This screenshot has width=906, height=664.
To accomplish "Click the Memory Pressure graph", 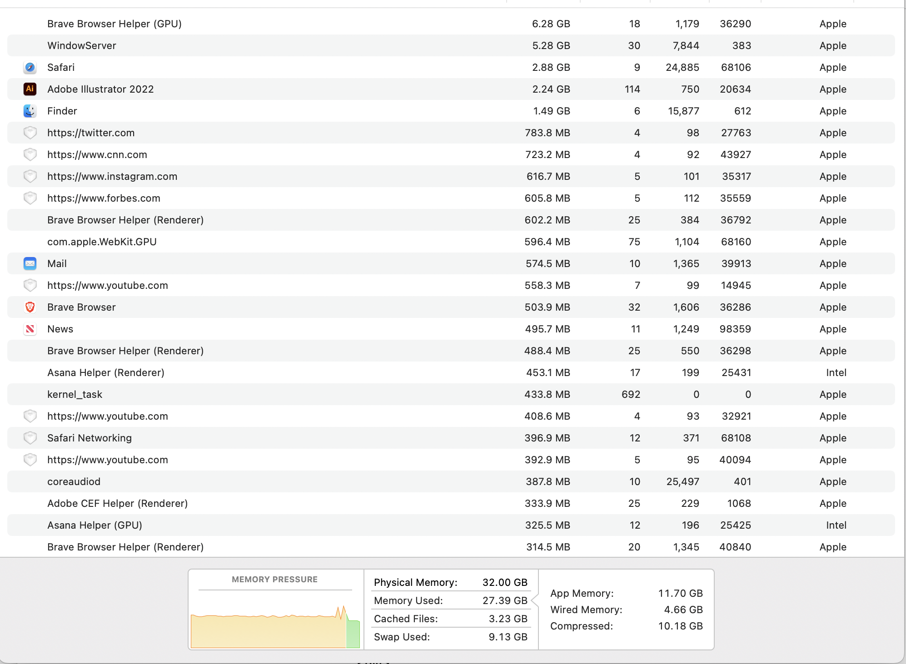I will pyautogui.click(x=275, y=626).
